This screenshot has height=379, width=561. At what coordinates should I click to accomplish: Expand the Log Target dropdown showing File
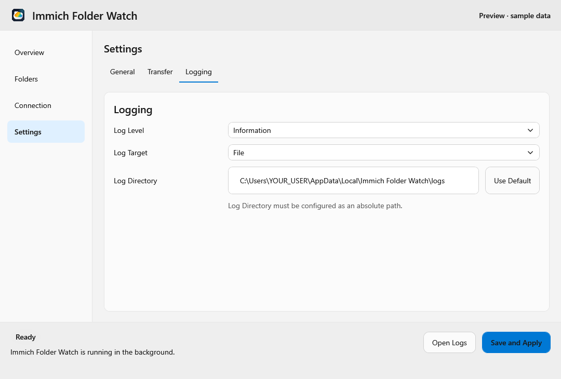click(x=383, y=153)
